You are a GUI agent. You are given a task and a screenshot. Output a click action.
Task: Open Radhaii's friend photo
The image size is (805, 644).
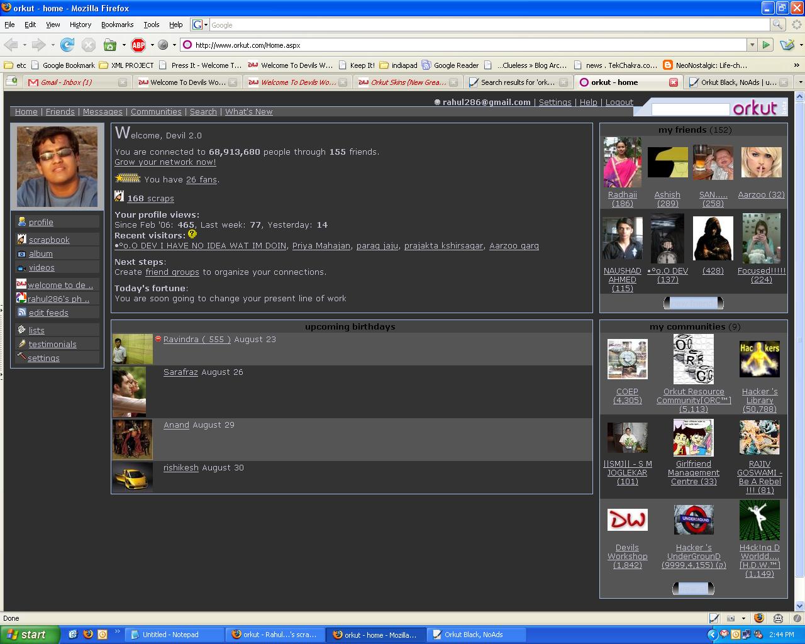click(623, 162)
